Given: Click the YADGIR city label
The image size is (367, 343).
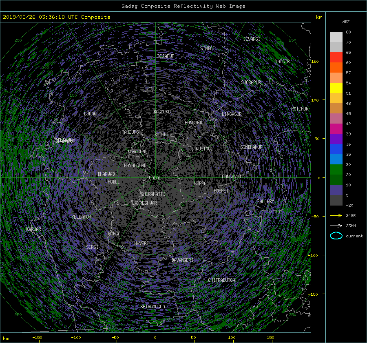Looking at the screenshot, I should click(x=282, y=62).
